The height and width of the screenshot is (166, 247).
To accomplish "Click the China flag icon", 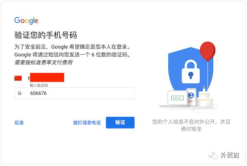I will (x=18, y=78).
